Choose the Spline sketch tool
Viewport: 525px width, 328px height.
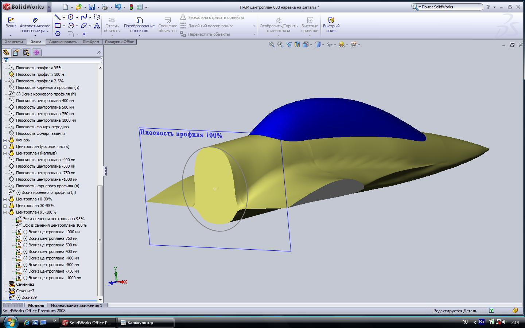point(84,17)
